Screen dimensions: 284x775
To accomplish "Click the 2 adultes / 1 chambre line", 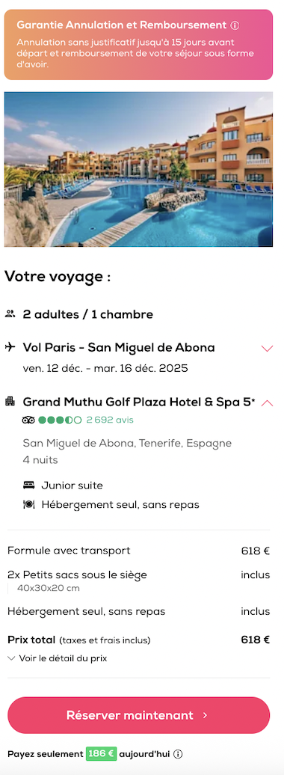I will click(x=88, y=314).
